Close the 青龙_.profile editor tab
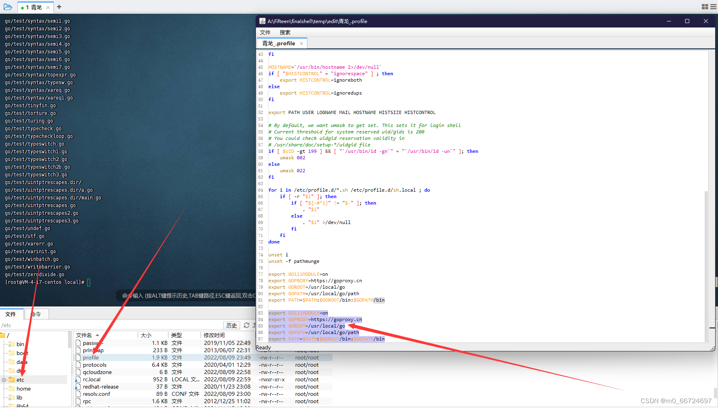The image size is (718, 408). pyautogui.click(x=301, y=44)
